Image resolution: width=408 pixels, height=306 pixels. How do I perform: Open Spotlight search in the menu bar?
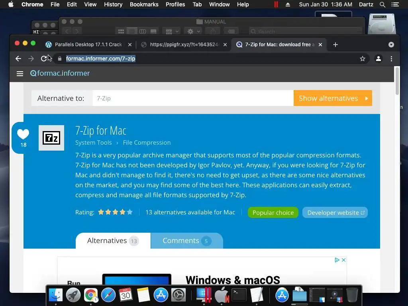pos(382,4)
